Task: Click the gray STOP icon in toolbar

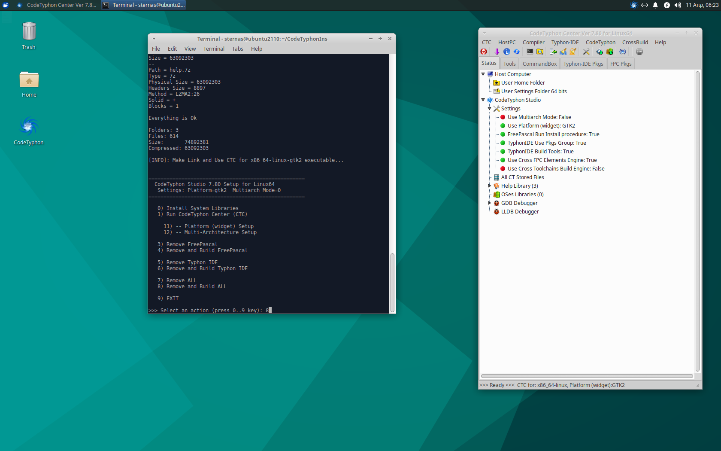Action: (x=639, y=52)
